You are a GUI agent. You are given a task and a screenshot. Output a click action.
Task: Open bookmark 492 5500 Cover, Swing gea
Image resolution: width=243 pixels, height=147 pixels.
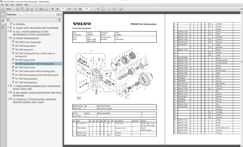coord(28,42)
